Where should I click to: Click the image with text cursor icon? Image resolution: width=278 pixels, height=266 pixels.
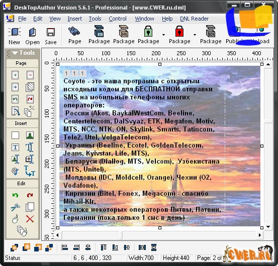(x=15, y=159)
